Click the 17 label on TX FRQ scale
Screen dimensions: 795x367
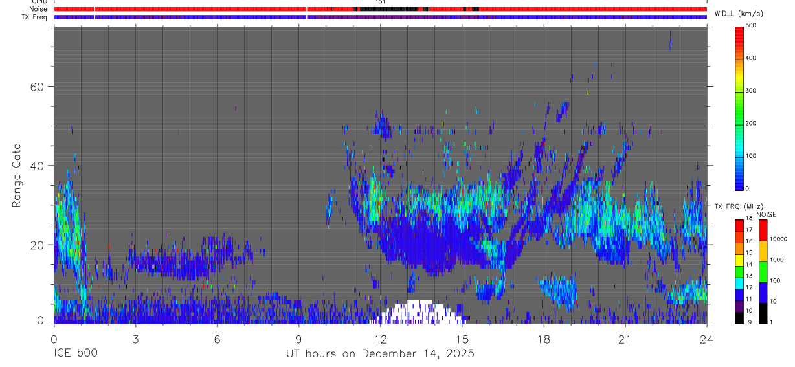(x=749, y=230)
